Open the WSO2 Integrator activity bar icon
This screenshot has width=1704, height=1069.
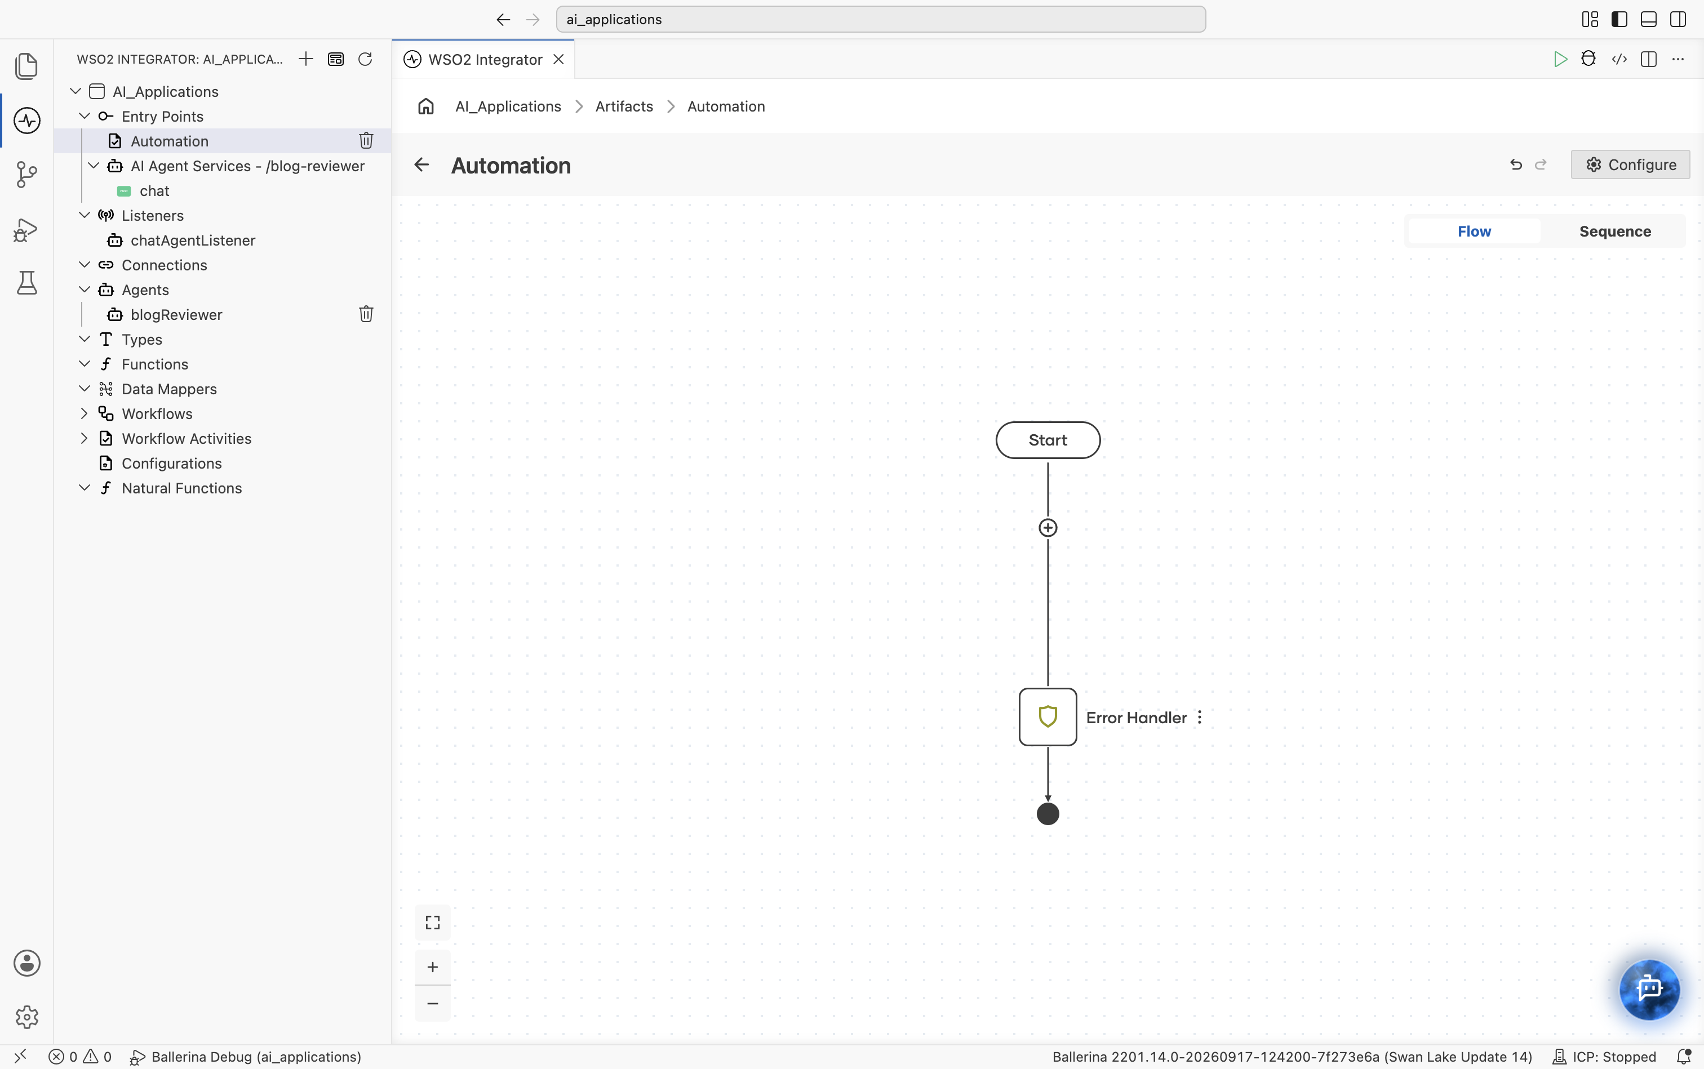tap(26, 120)
